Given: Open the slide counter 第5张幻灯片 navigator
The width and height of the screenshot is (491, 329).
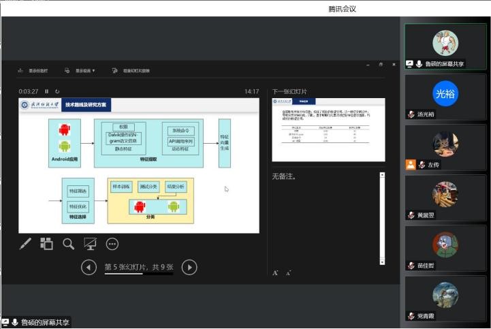Looking at the screenshot, I should point(139,268).
